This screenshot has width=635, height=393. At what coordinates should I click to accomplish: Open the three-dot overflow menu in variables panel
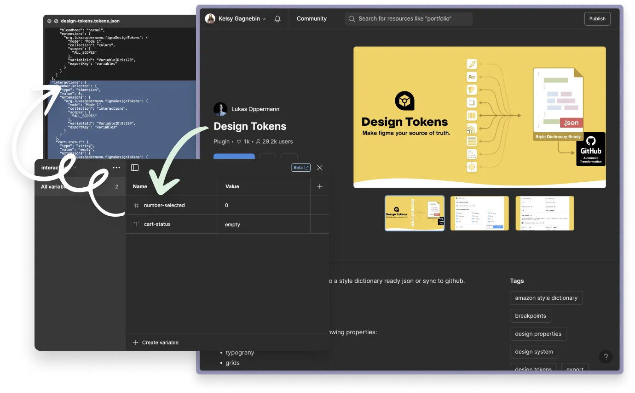click(x=116, y=168)
